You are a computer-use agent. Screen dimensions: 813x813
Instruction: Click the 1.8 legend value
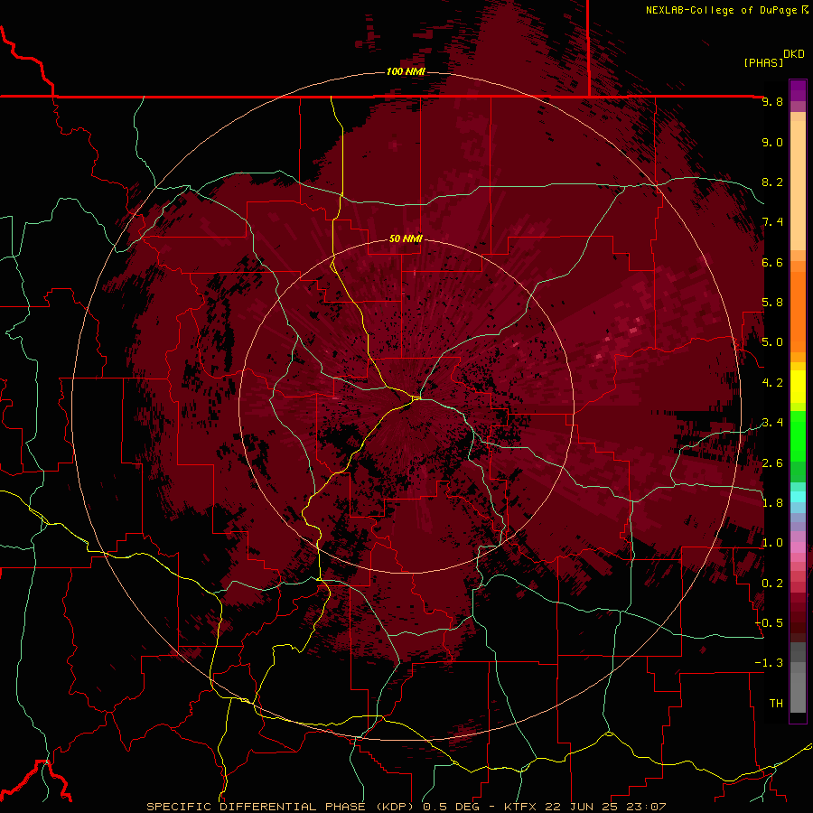tap(772, 503)
